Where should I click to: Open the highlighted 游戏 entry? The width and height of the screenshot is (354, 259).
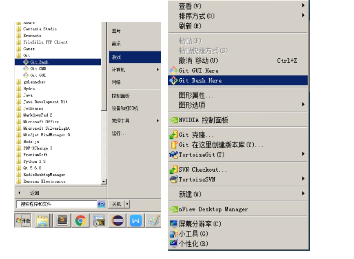tap(135, 57)
